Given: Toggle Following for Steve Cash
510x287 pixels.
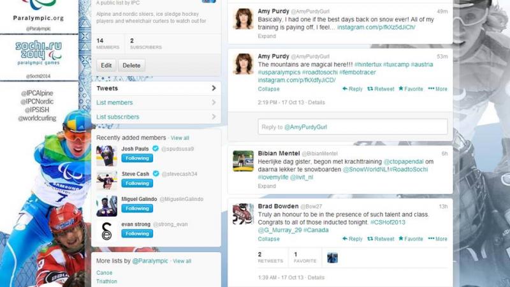Looking at the screenshot, I should (x=137, y=183).
